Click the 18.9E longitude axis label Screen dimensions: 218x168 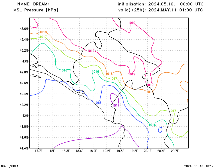click(93, 151)
